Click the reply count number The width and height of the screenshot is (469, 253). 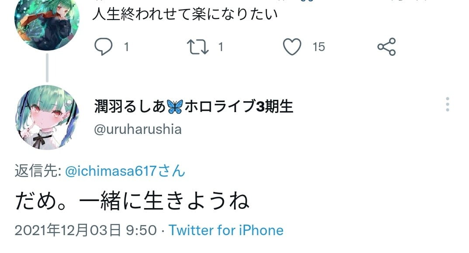click(127, 47)
